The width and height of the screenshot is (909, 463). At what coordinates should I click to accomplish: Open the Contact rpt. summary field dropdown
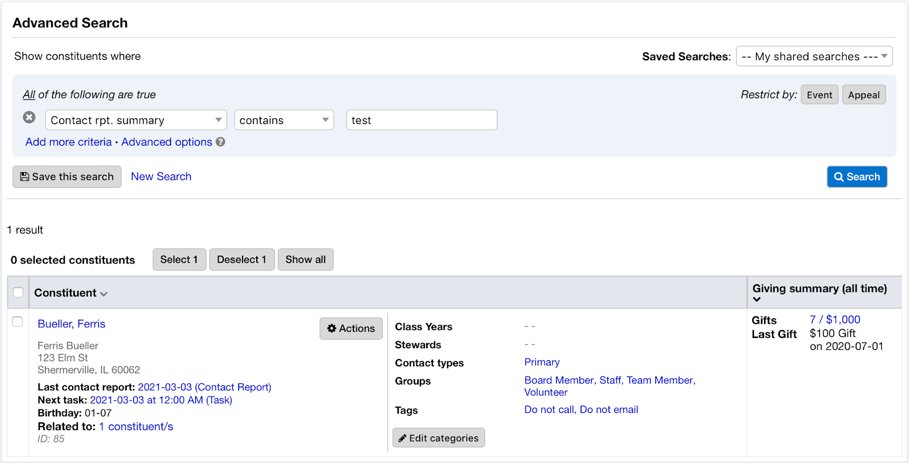136,120
